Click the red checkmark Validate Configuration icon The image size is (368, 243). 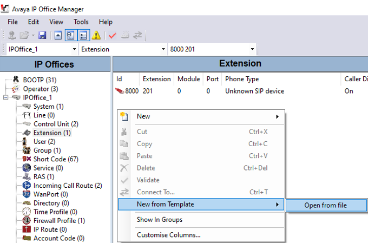point(113,36)
